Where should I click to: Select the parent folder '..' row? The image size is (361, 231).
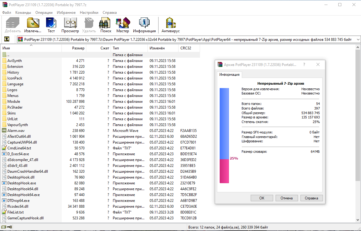click(100, 55)
